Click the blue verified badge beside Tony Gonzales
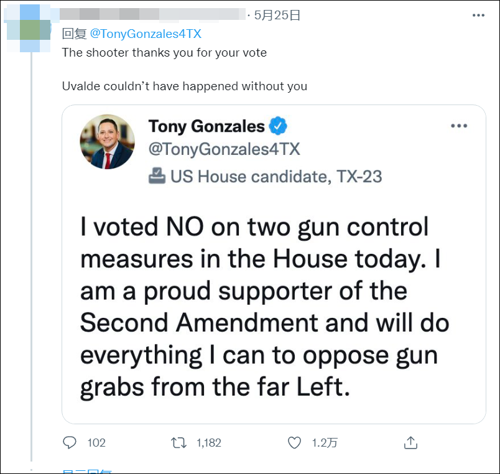 (278, 126)
